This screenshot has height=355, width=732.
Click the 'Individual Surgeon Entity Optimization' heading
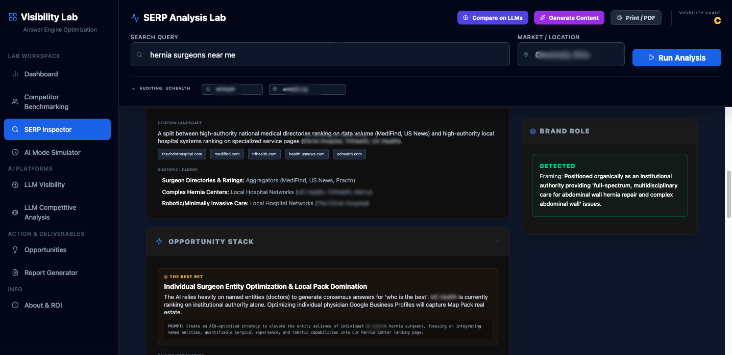pyautogui.click(x=265, y=286)
